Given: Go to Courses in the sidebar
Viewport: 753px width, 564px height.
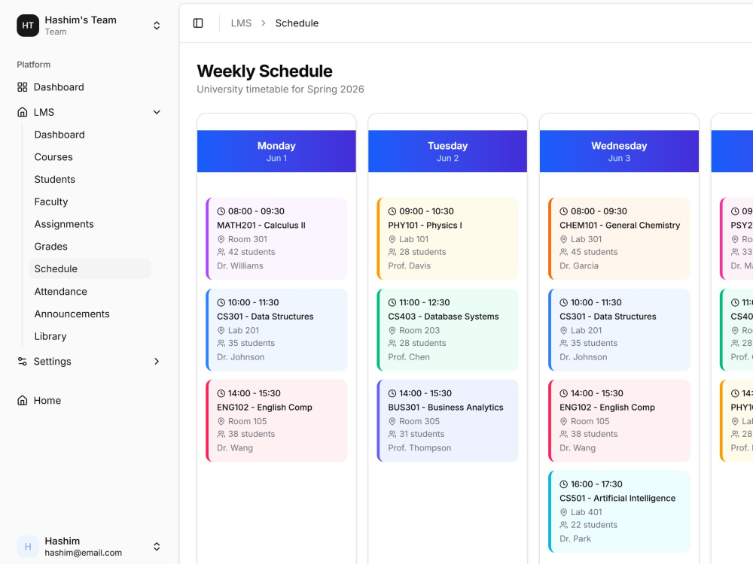Looking at the screenshot, I should point(90,157).
